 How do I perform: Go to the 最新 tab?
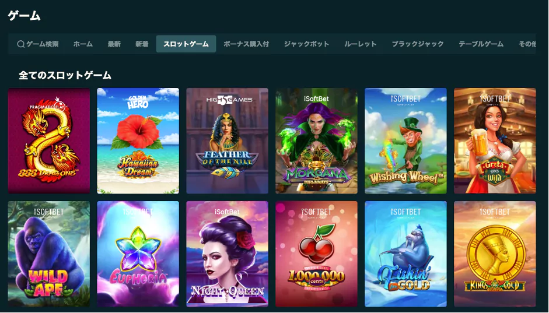coord(114,44)
